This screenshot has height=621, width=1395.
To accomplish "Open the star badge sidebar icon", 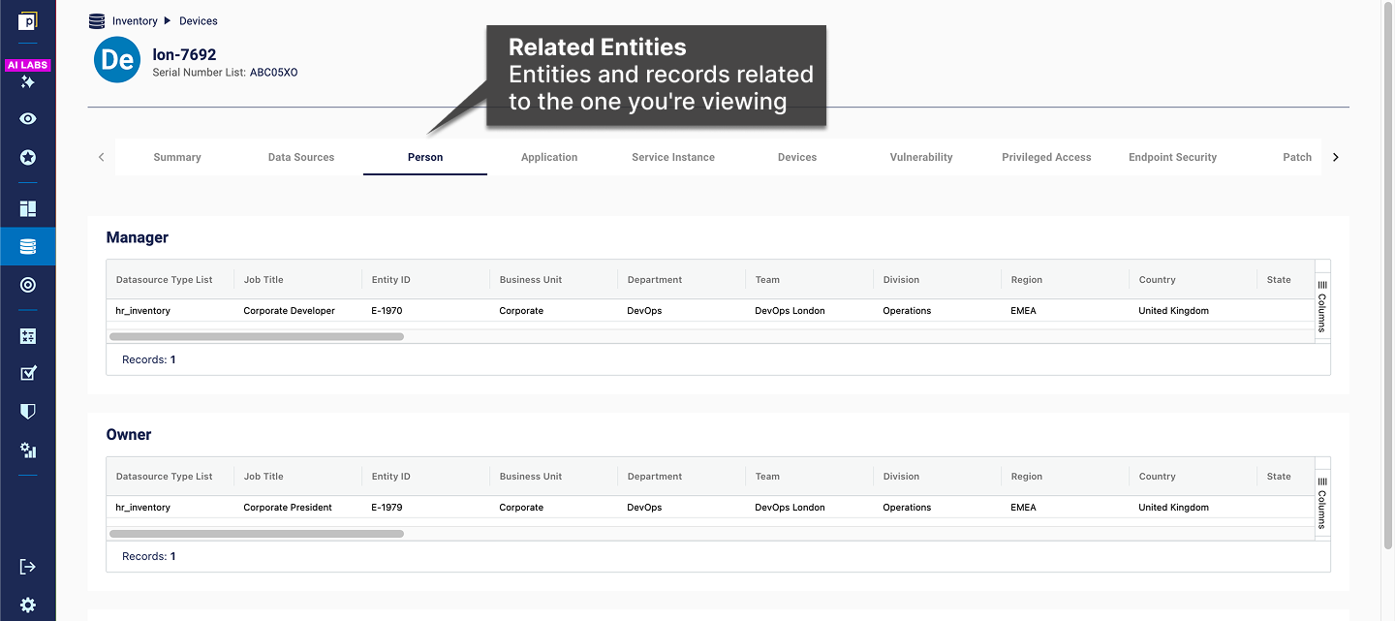I will 28,157.
